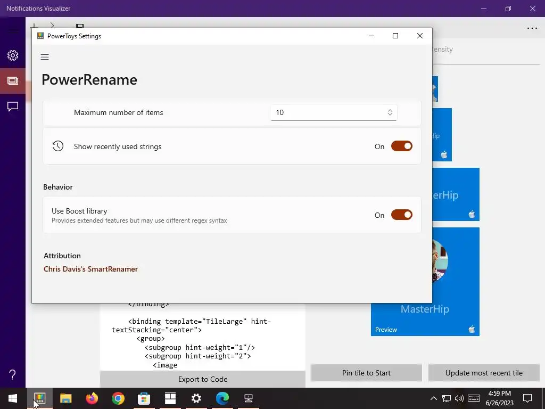The width and height of the screenshot is (545, 409).
Task: Click Export to Code button
Action: [203, 379]
